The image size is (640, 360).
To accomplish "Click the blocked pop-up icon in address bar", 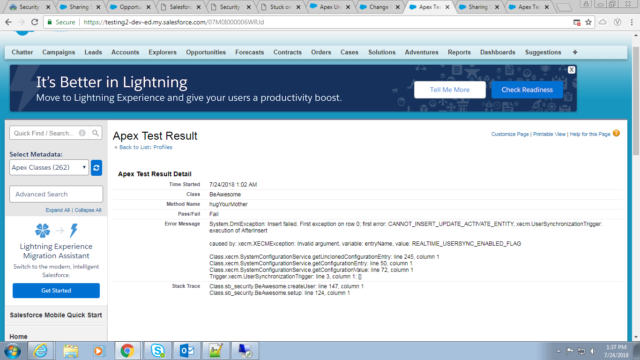I will 577,22.
